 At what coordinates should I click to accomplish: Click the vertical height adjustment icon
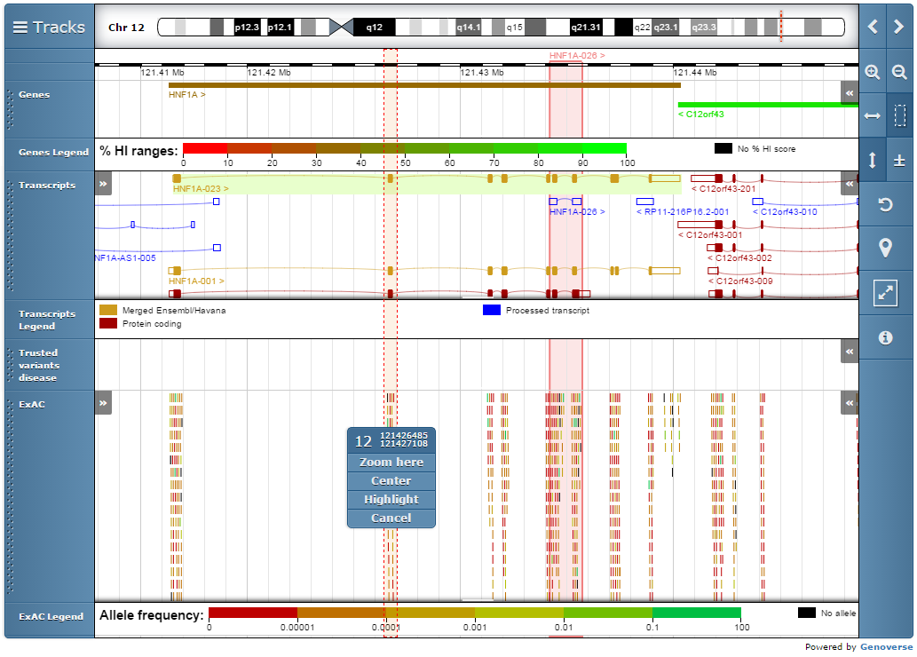(873, 160)
